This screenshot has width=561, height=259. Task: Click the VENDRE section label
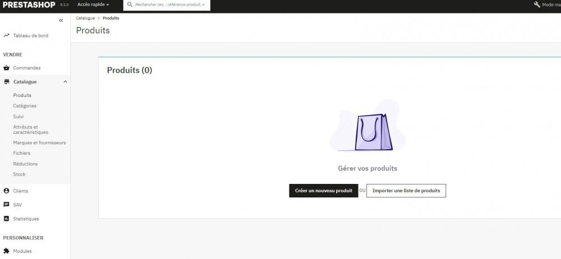pyautogui.click(x=12, y=55)
